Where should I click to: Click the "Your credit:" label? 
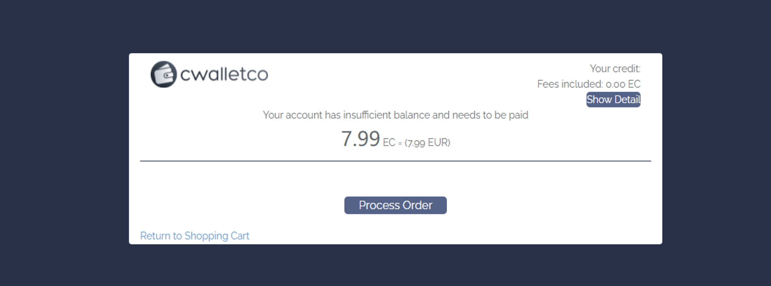point(615,69)
